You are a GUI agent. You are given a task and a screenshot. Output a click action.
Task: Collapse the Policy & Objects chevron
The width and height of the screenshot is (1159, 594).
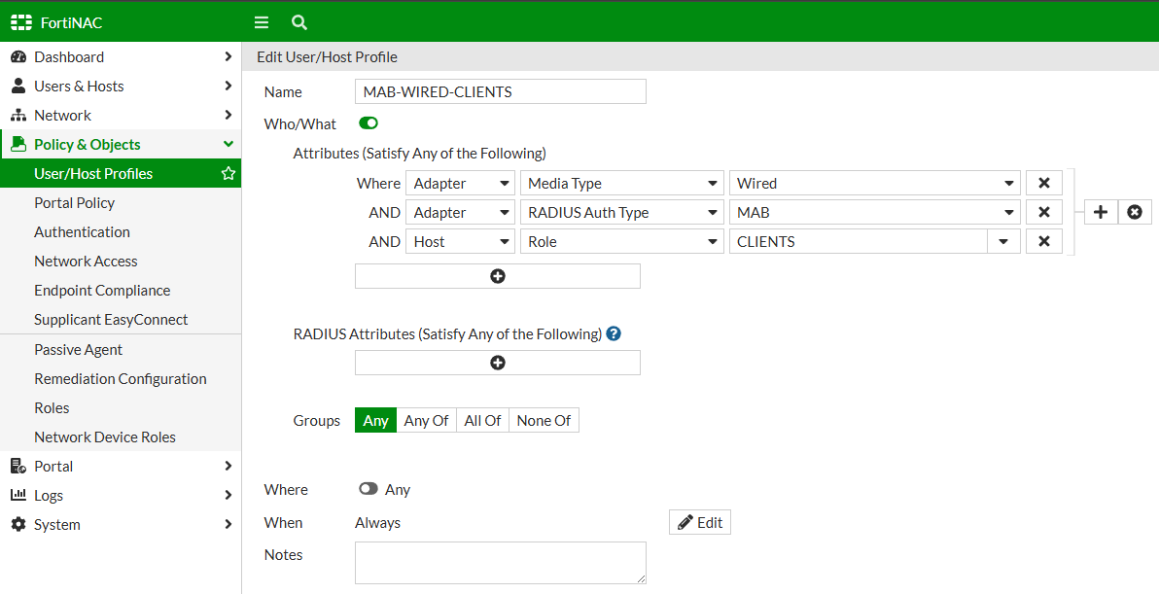tap(228, 144)
